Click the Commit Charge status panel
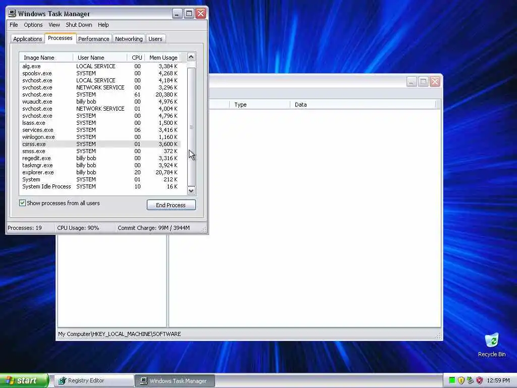Screen dimensions: 517x388 pos(158,228)
